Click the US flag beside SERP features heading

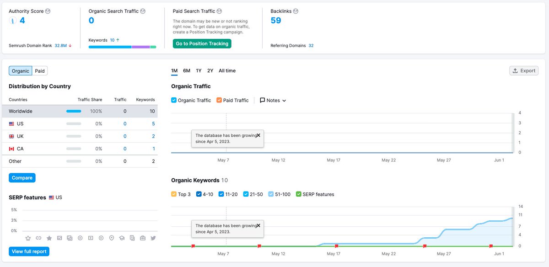click(51, 198)
